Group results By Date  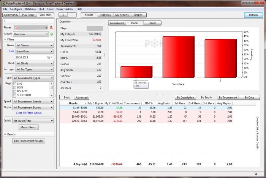coord(249,98)
